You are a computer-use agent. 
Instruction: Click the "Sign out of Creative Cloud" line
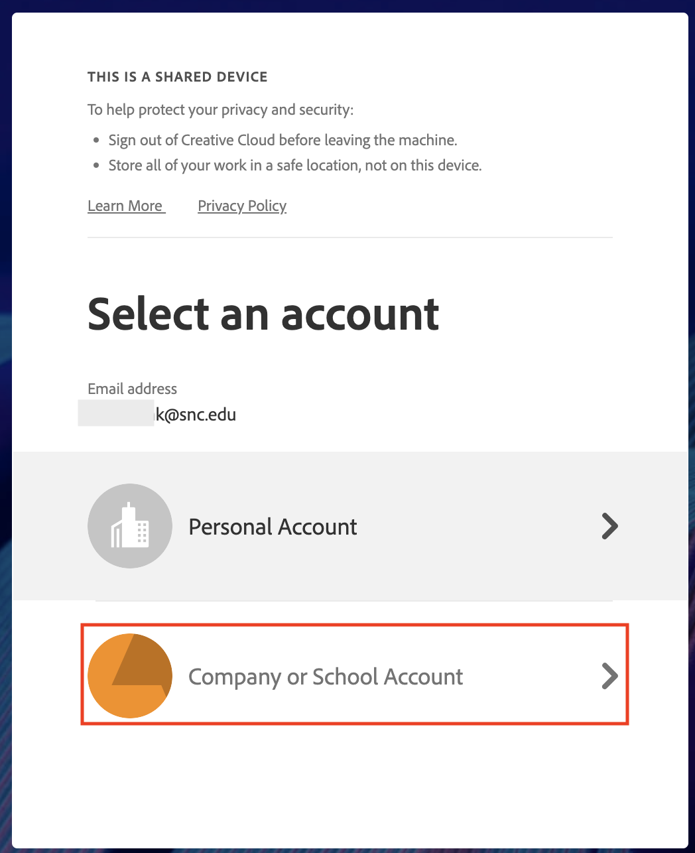click(283, 140)
